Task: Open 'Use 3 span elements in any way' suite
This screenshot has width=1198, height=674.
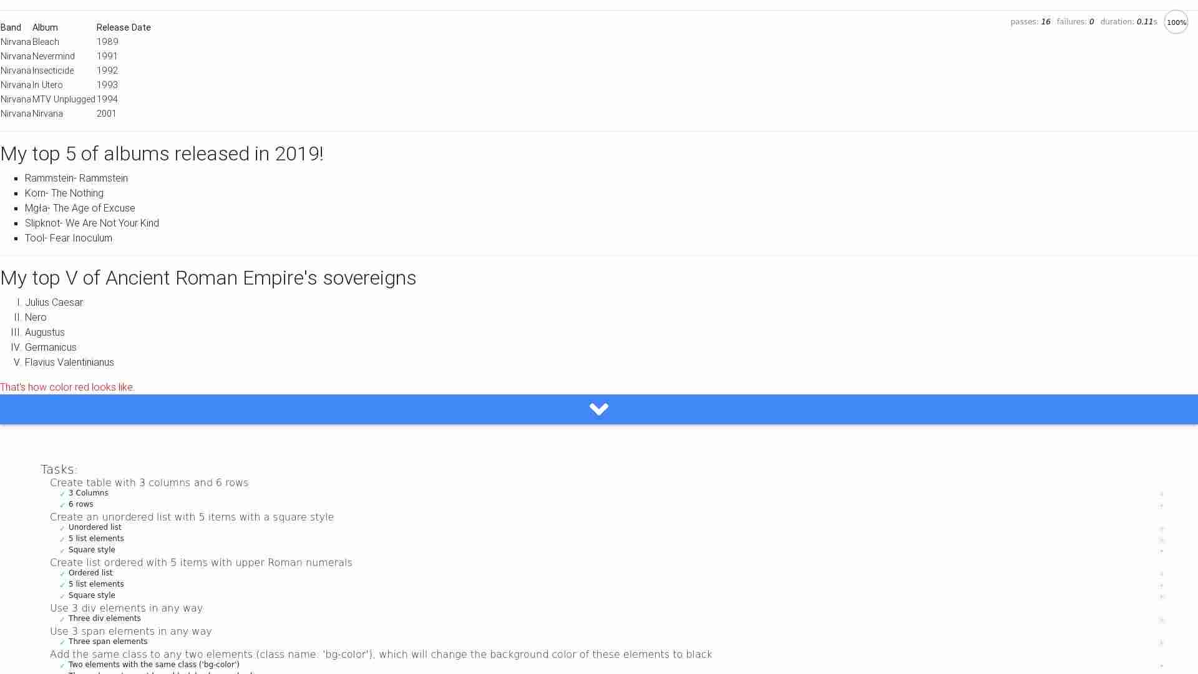Action: [x=131, y=631]
